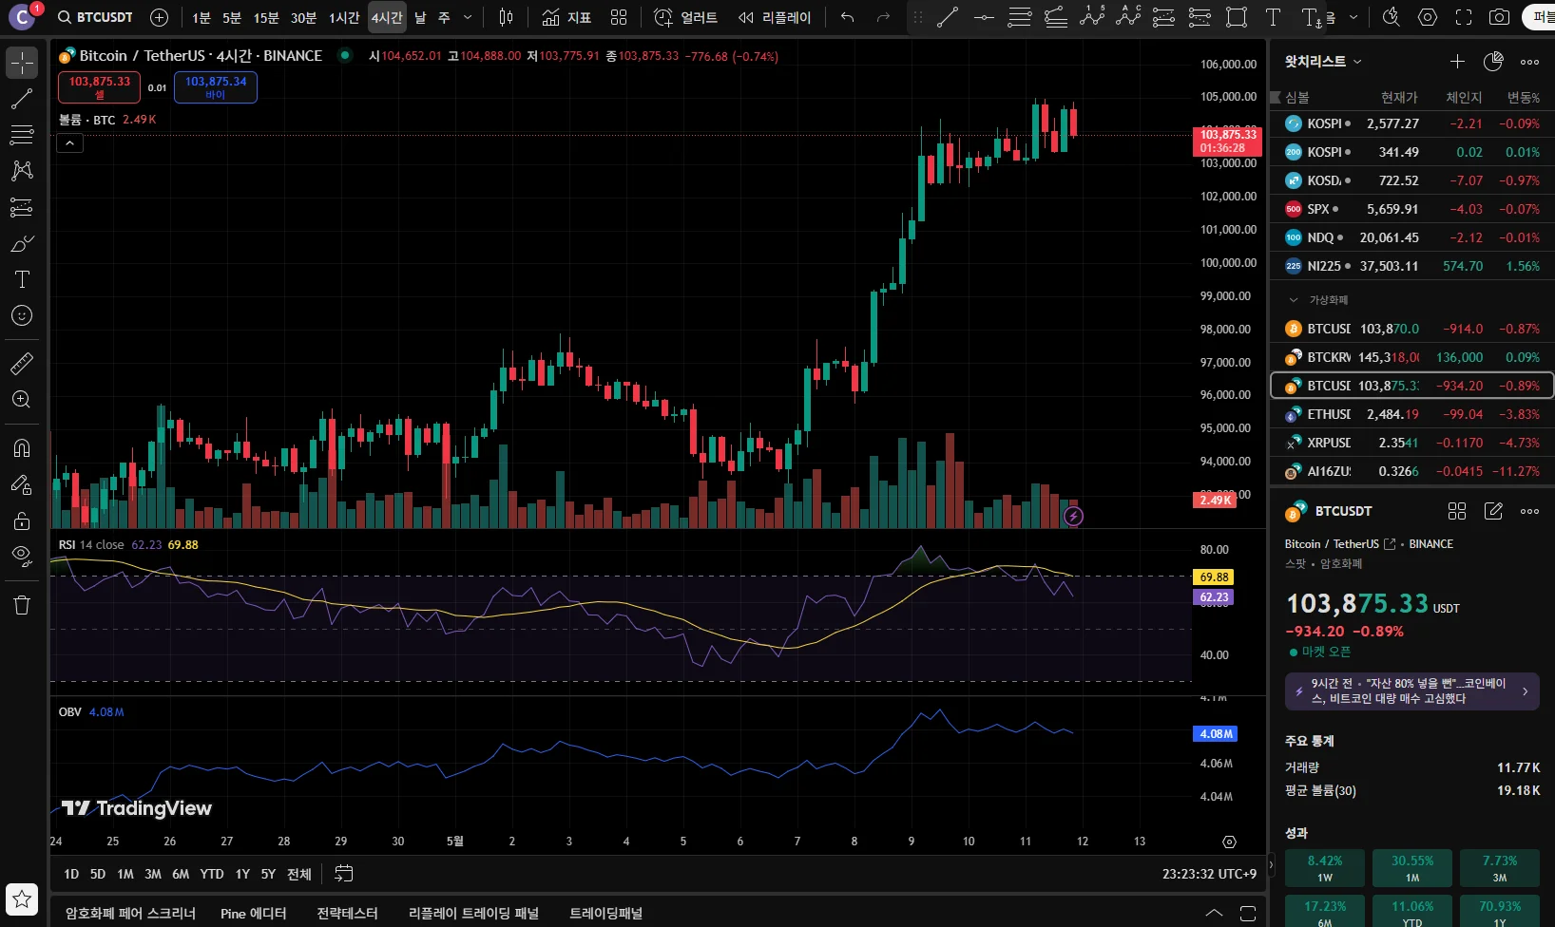Open the Pine 에디터 tab
This screenshot has width=1555, height=927.
pos(253,914)
